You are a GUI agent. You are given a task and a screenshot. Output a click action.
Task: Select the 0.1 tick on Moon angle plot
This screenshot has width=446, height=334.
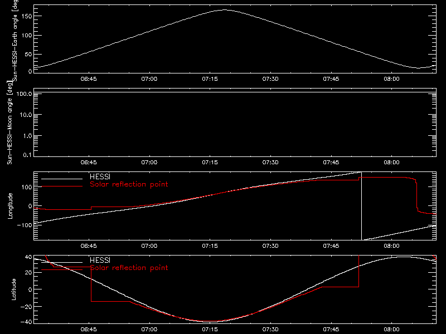point(27,155)
